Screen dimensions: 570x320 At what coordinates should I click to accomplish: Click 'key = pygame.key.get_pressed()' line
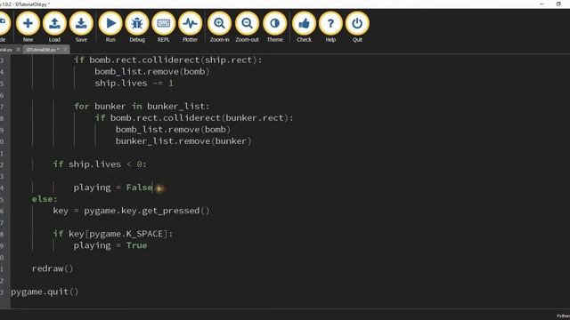tap(131, 211)
